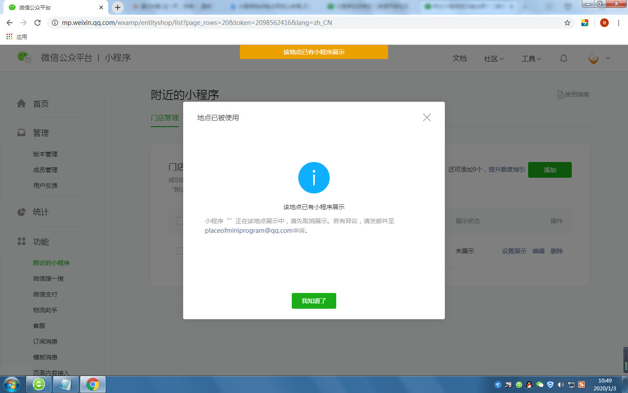
Task: Click the Sogou input method tray icon
Action: click(582, 385)
